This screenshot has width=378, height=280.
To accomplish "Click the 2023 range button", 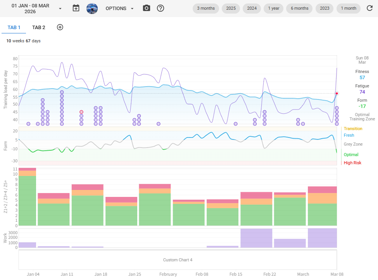I will click(324, 9).
